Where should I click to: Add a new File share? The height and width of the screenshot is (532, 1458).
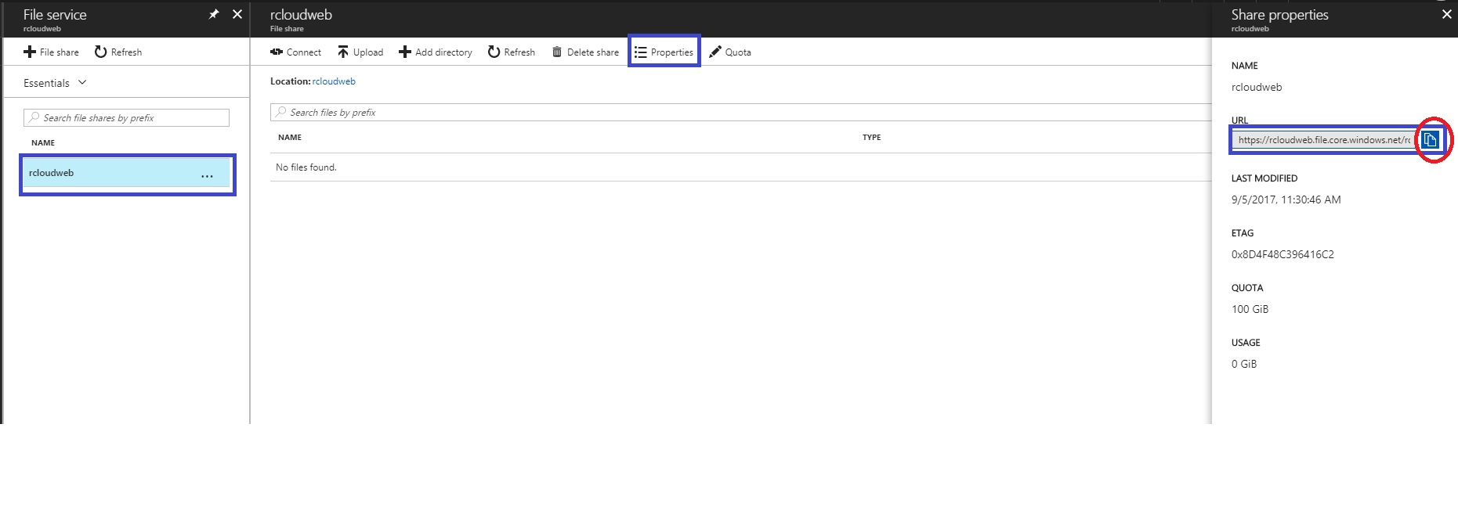coord(52,52)
